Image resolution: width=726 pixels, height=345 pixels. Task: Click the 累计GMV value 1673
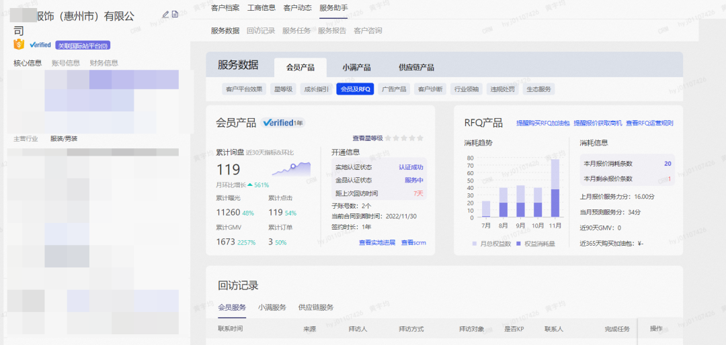pos(225,242)
